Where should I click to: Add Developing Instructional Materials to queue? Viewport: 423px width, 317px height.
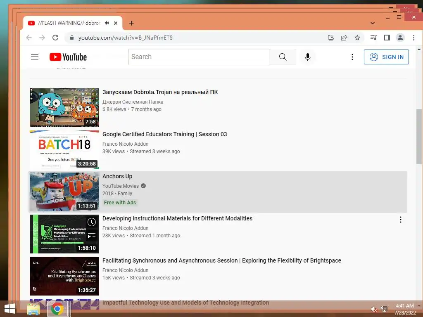92,236
